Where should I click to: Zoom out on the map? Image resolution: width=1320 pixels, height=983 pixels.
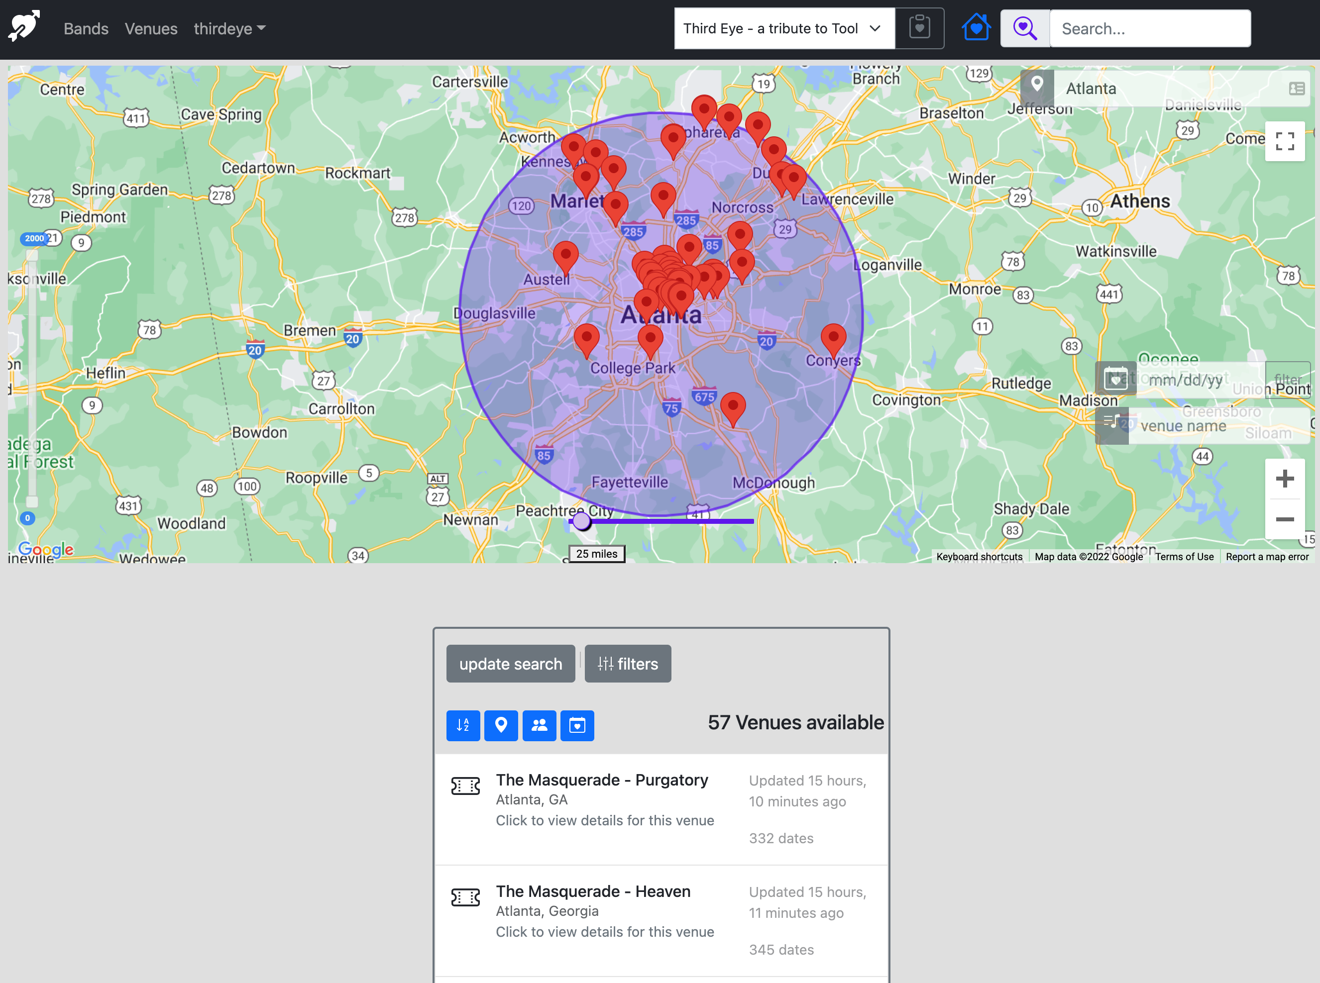pyautogui.click(x=1284, y=519)
